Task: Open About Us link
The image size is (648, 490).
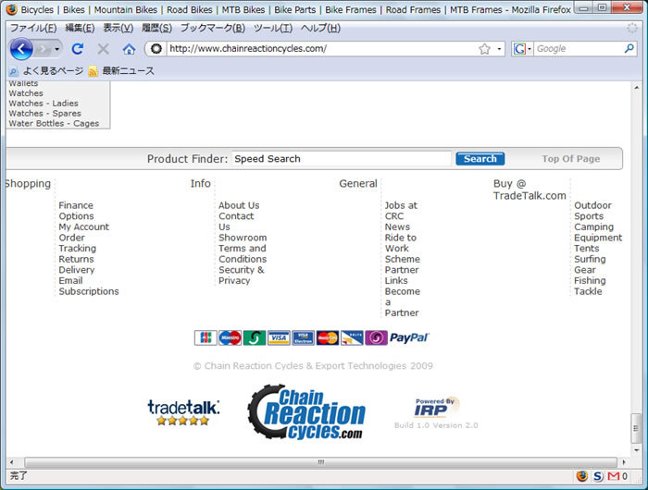Action: point(239,205)
